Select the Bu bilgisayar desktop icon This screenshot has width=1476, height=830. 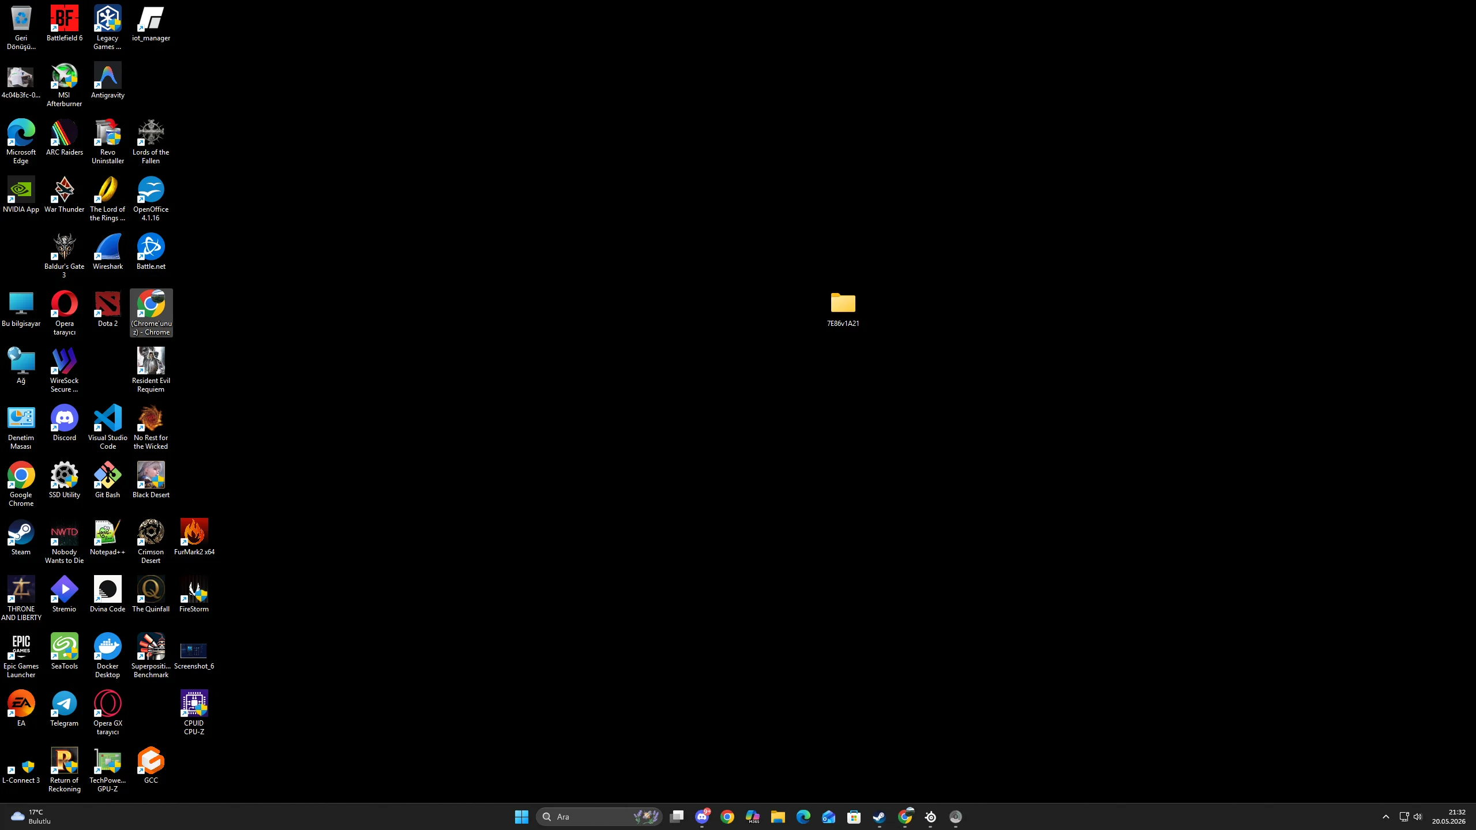21,309
